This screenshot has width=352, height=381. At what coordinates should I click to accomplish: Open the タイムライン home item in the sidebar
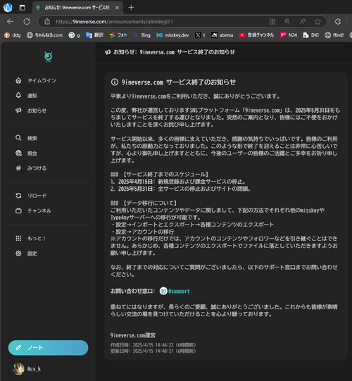[x=36, y=80]
